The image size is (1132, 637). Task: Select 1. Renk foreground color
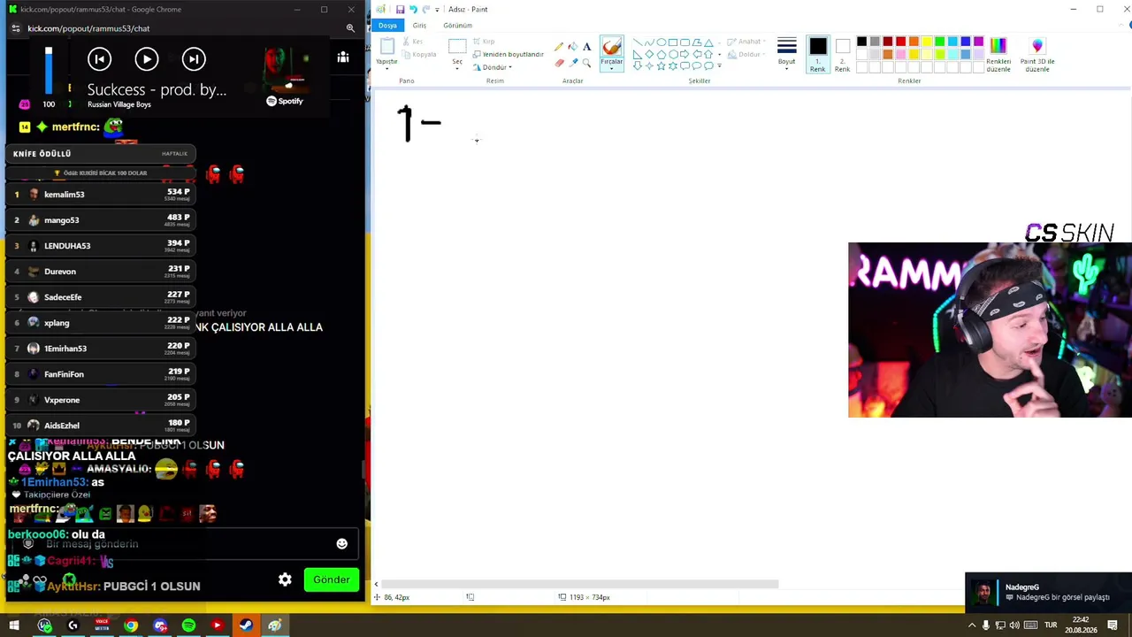[x=817, y=55]
